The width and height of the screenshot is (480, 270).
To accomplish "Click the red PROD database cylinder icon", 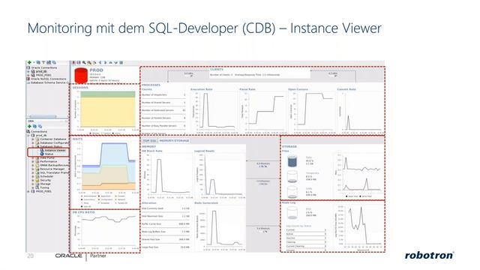I will 81,75.
